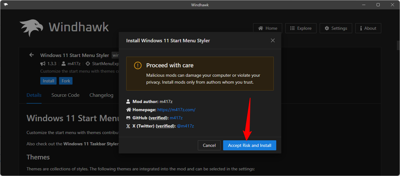Viewport: 400px width, 176px height.
Task: Click the page vertical scrollbar thumb
Action: pyautogui.click(x=398, y=45)
